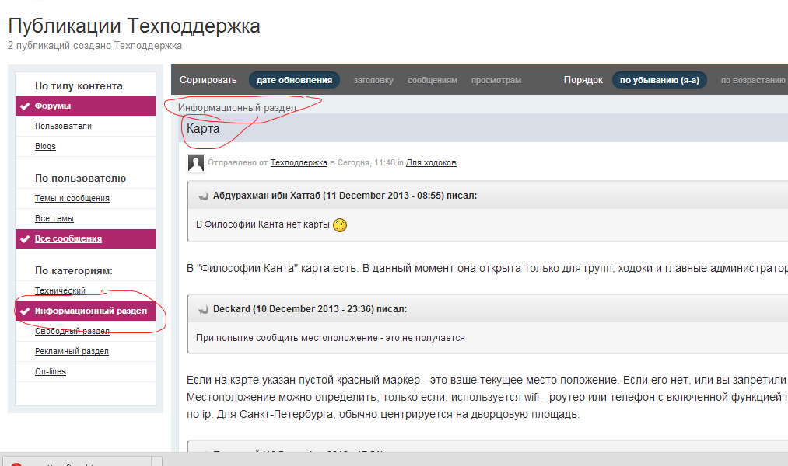Sort publications by "сообщениям"
This screenshot has width=788, height=466.
tap(432, 80)
